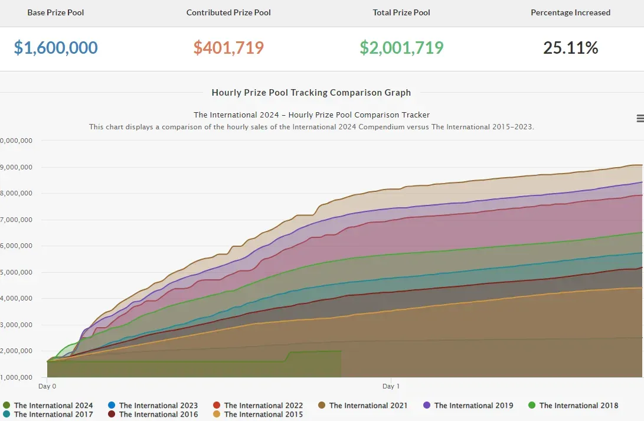Click The International 2016 maroon legend dot

pyautogui.click(x=112, y=415)
